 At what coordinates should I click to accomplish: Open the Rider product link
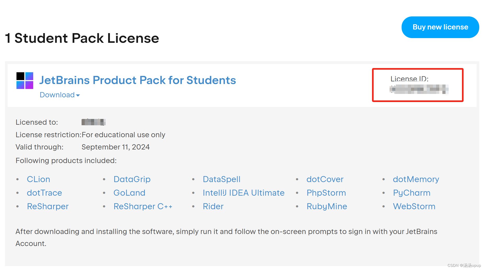pyautogui.click(x=213, y=206)
